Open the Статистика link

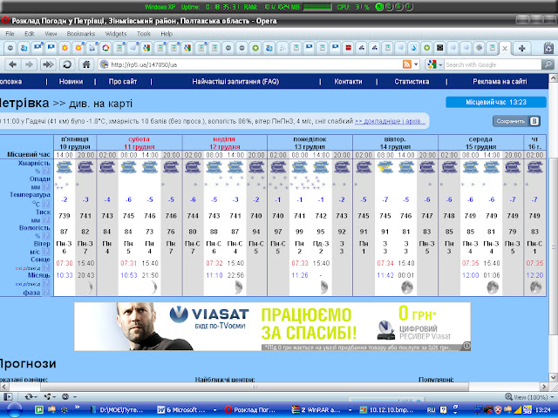pyautogui.click(x=412, y=81)
